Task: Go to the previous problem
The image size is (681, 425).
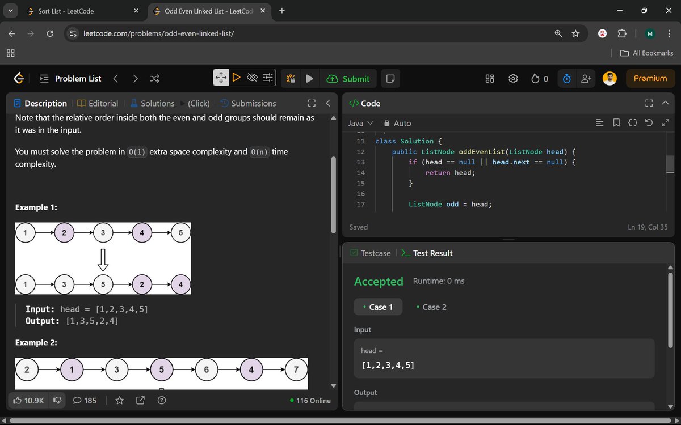Action: (116, 79)
